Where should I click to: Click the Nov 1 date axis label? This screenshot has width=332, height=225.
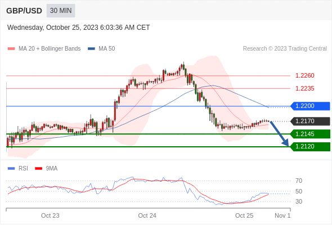pos(282,215)
